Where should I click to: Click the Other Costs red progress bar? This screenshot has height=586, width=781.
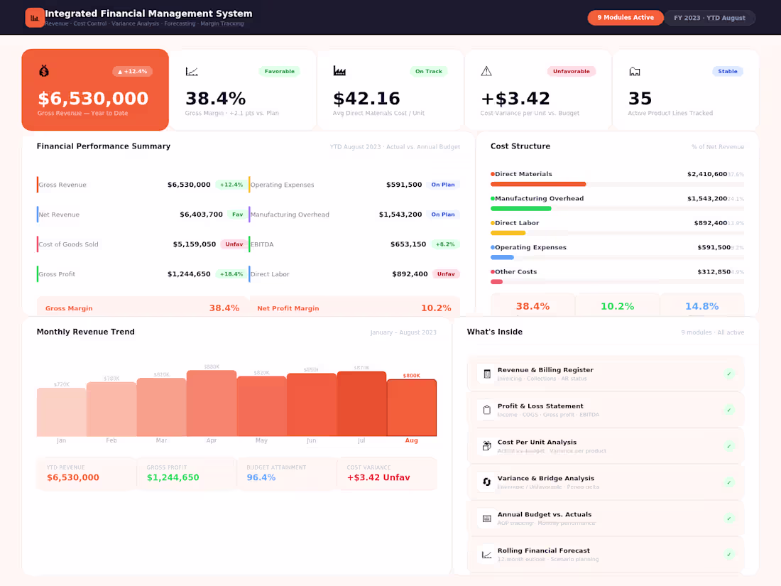click(x=496, y=282)
